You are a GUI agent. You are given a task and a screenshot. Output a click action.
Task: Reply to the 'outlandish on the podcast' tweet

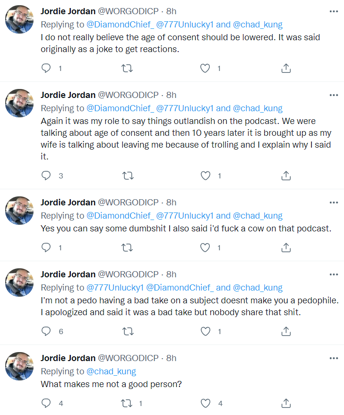[46, 176]
